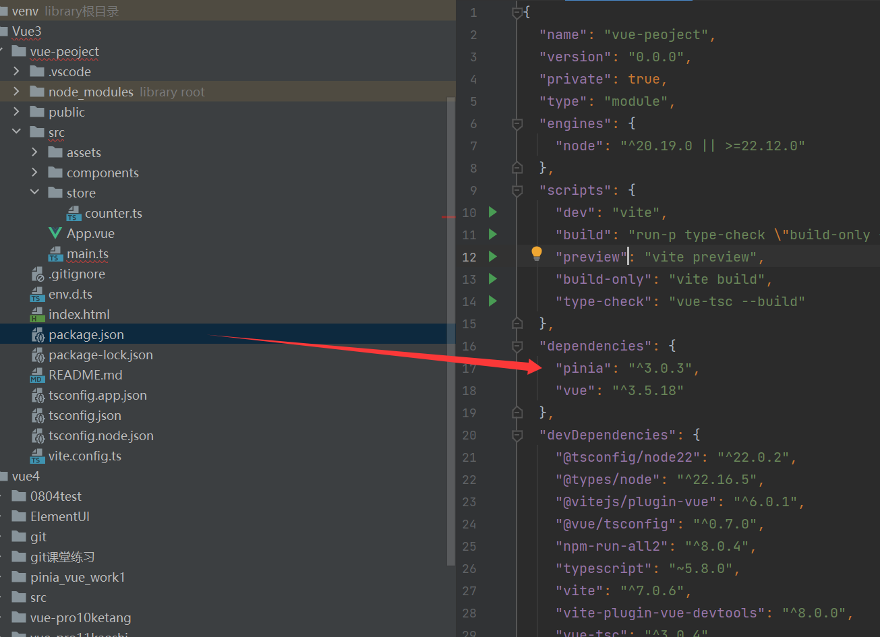Click the tsconfig.app.json file icon
Image resolution: width=880 pixels, height=637 pixels.
pos(38,396)
